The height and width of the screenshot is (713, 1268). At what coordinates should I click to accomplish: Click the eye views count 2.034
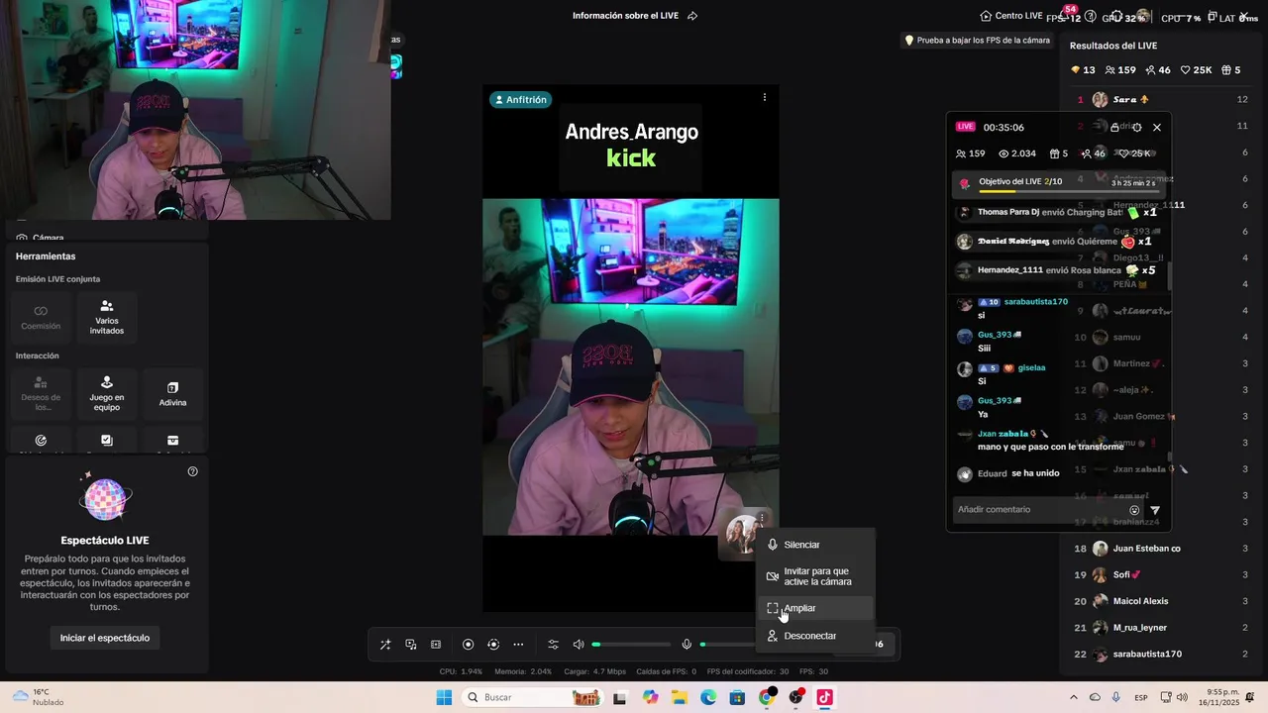pos(1017,153)
